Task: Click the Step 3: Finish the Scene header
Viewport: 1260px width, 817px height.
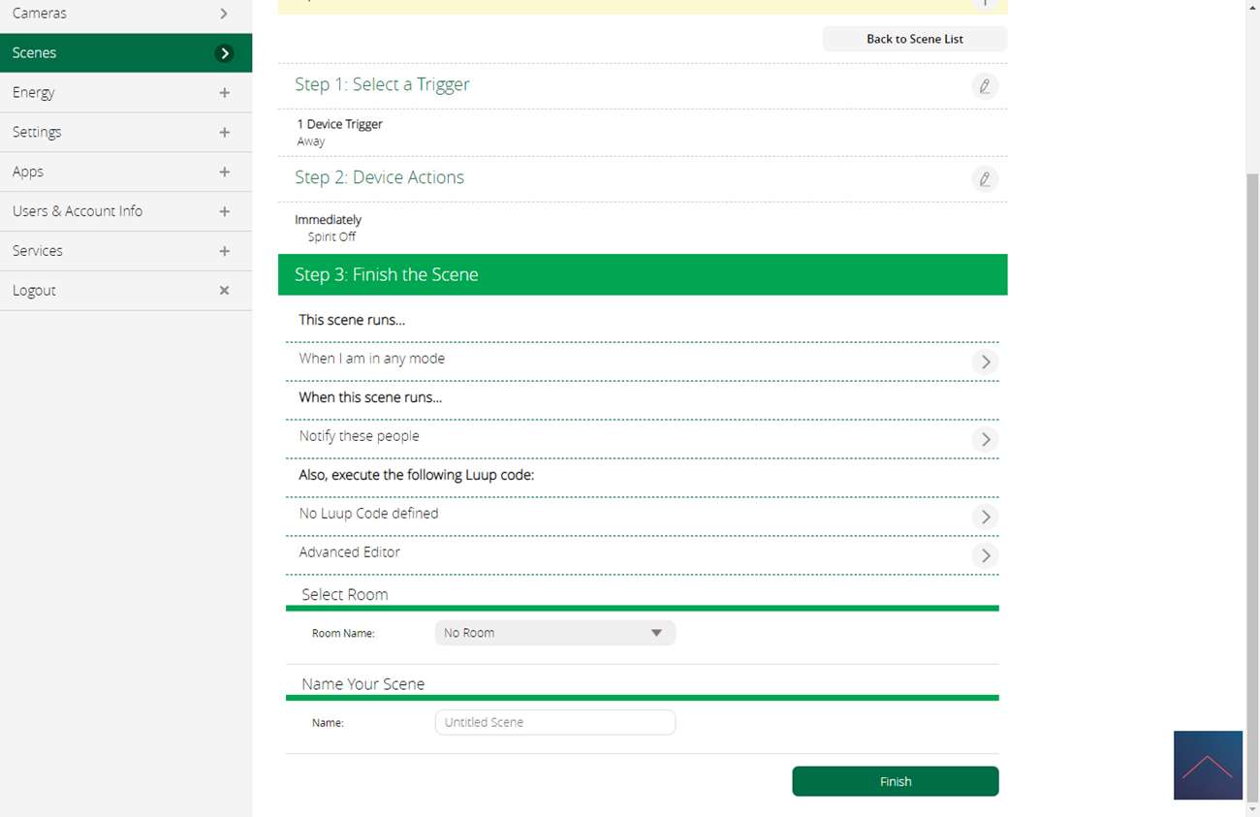Action: [642, 275]
